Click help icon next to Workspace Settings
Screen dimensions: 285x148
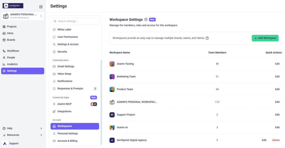[x=146, y=20]
